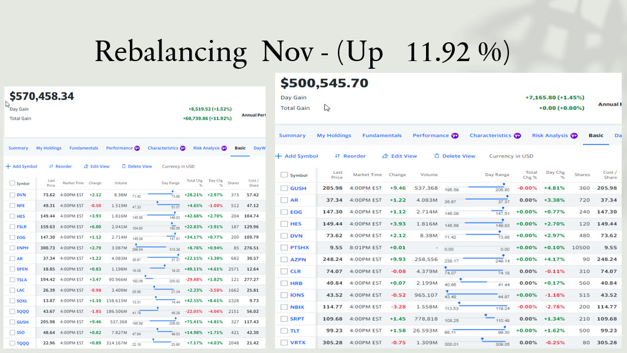Check the box for VRTX row

tap(284, 342)
